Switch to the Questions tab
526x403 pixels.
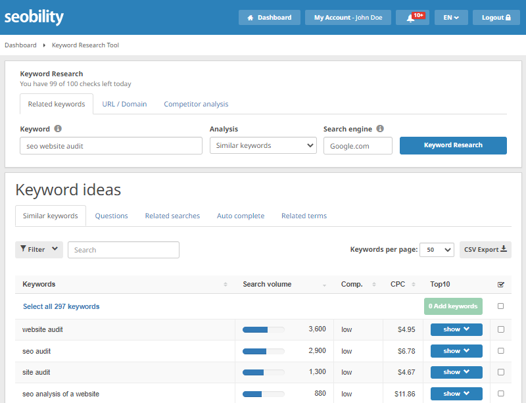[x=111, y=216]
